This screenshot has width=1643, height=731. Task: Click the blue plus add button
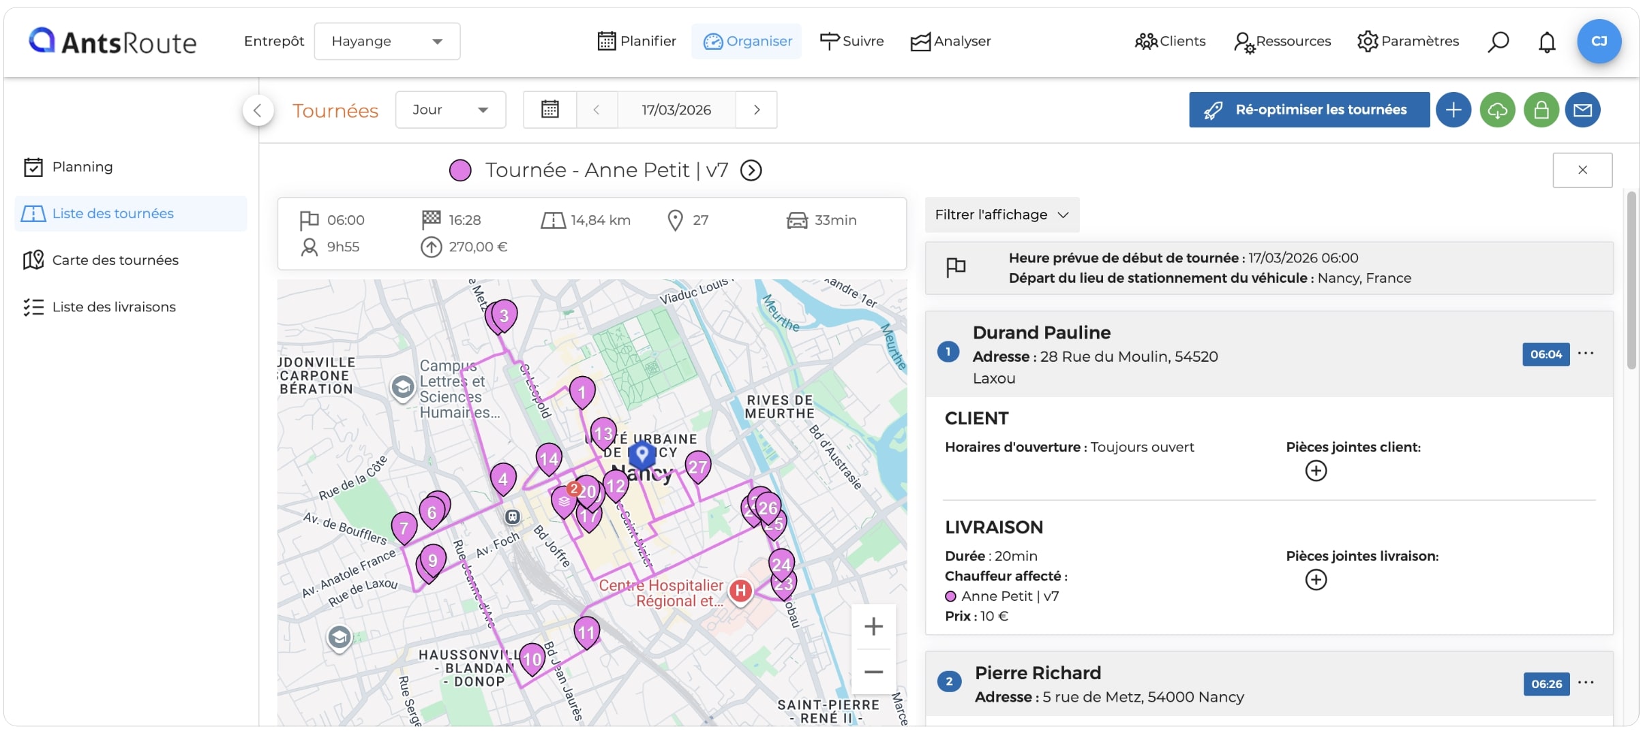pyautogui.click(x=1453, y=110)
